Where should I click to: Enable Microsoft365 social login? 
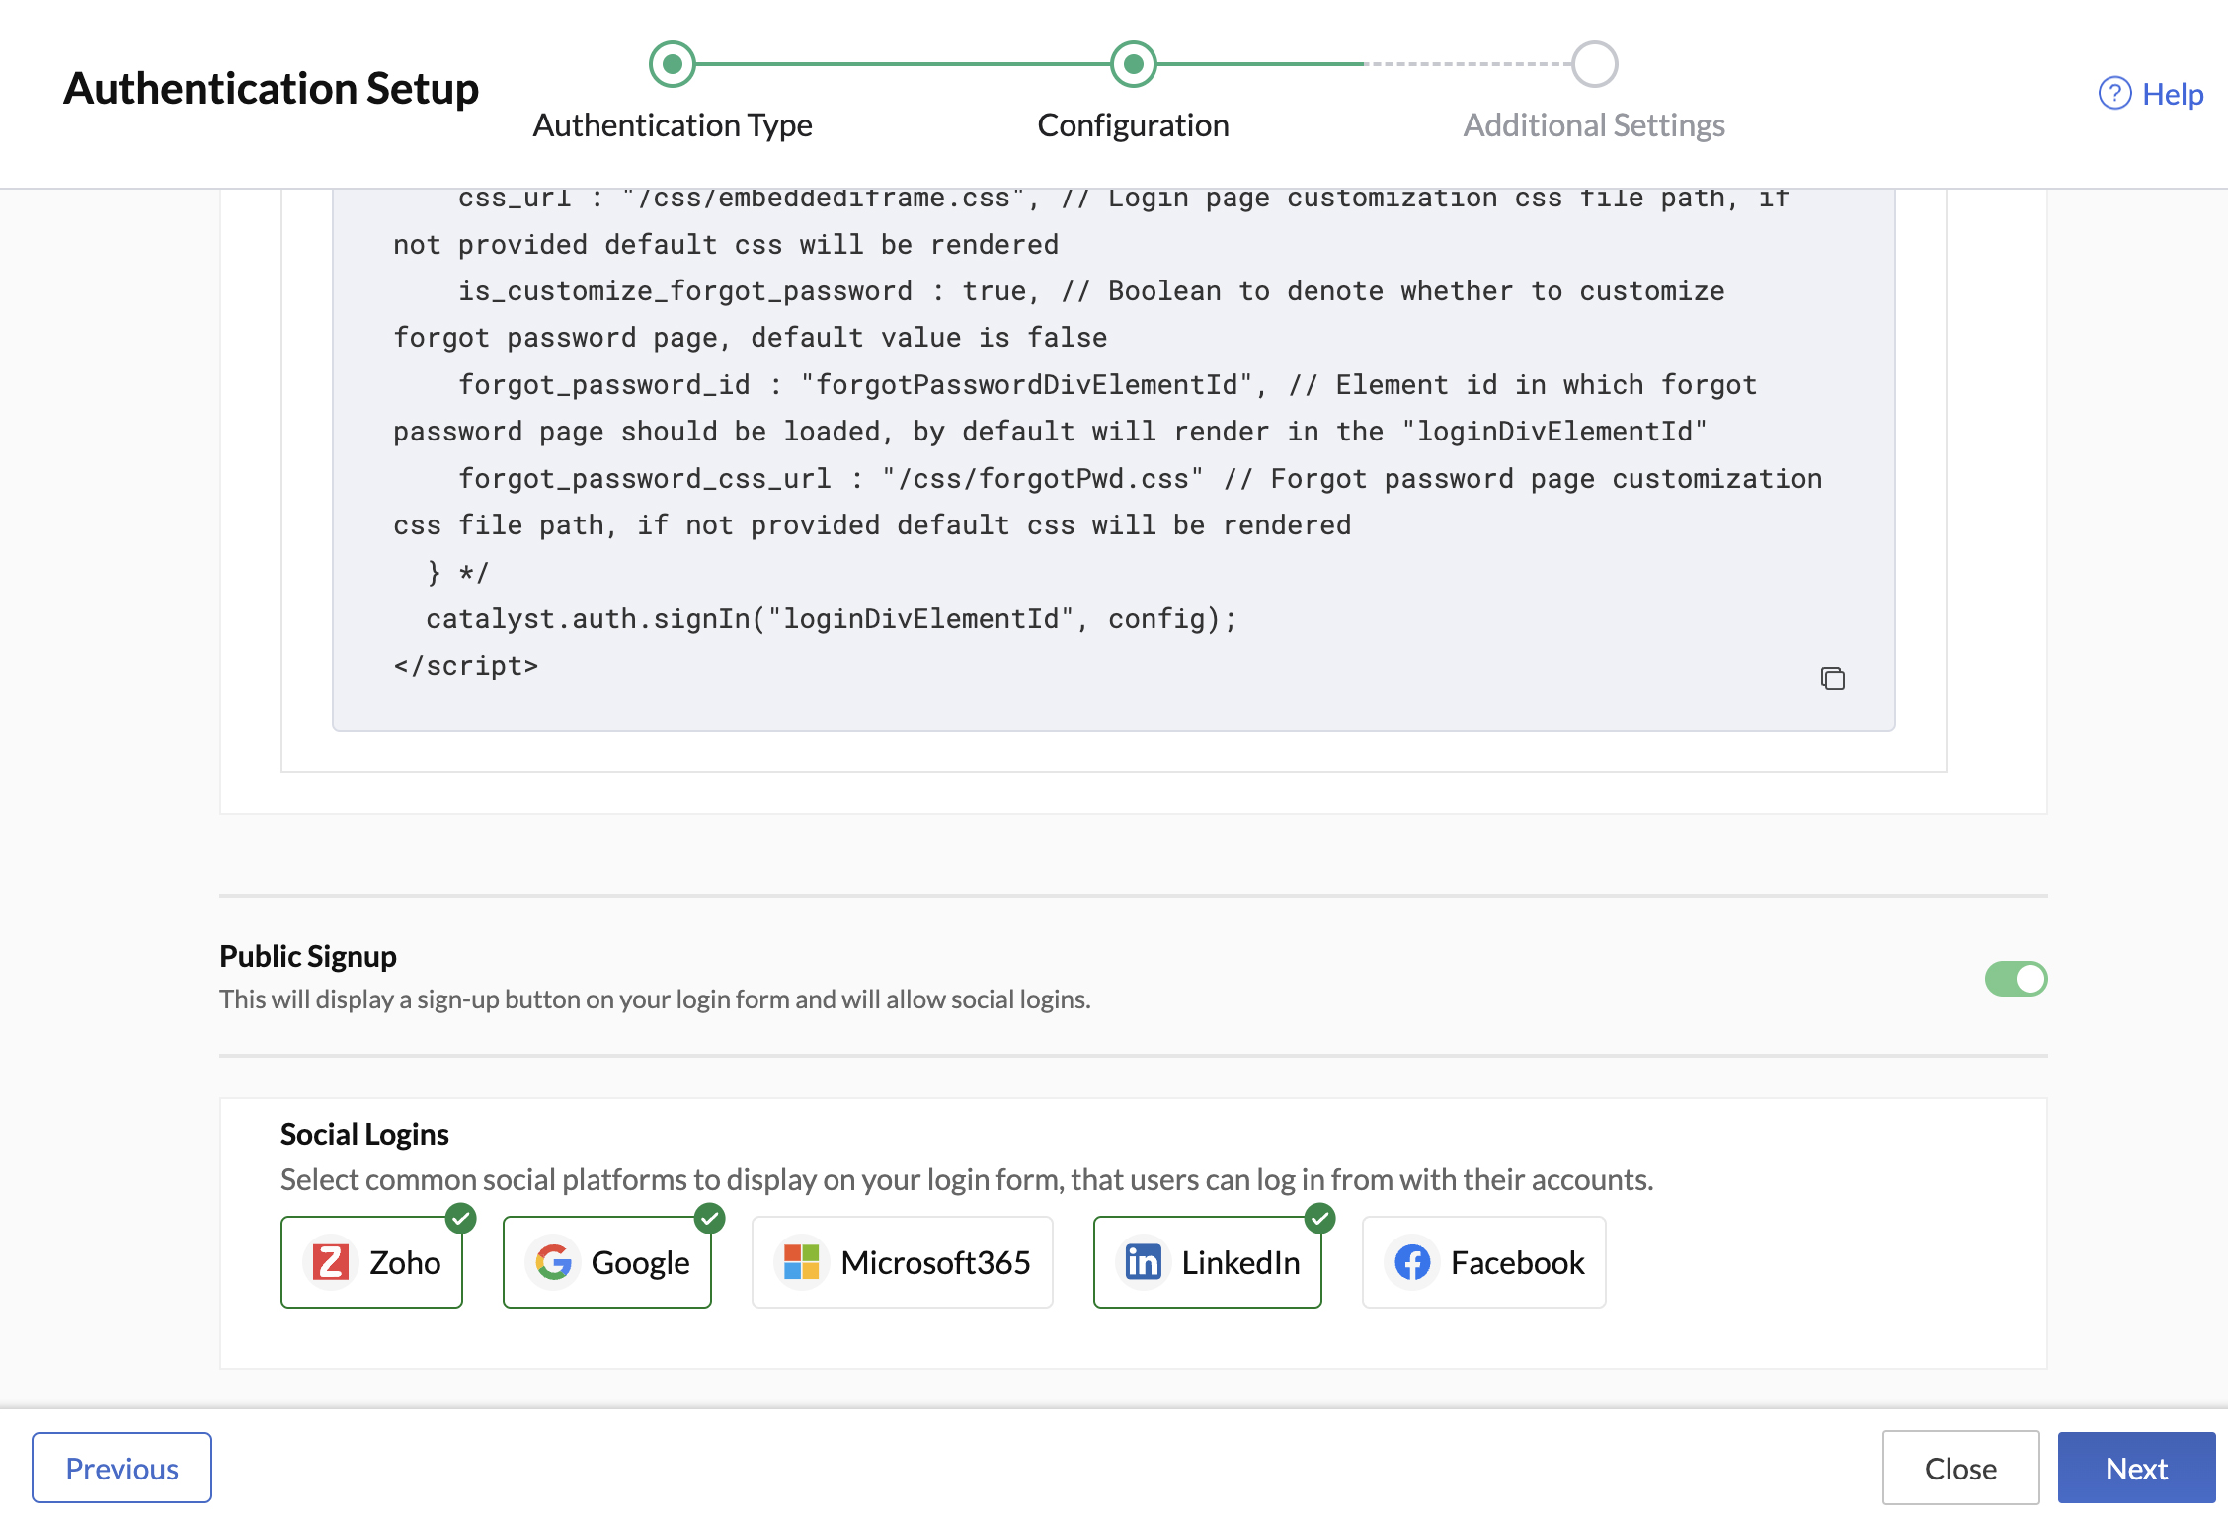click(x=901, y=1261)
